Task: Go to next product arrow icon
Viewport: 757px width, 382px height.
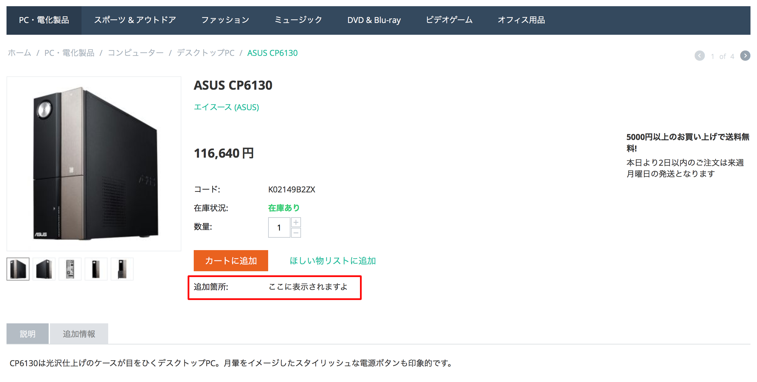Action: coord(745,56)
